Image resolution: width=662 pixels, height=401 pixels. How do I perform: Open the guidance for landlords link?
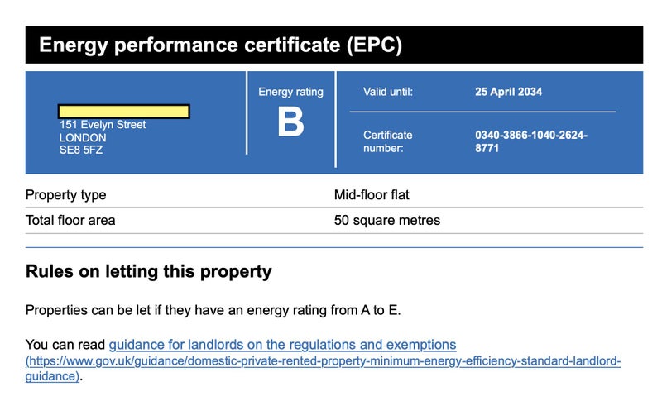coord(282,344)
